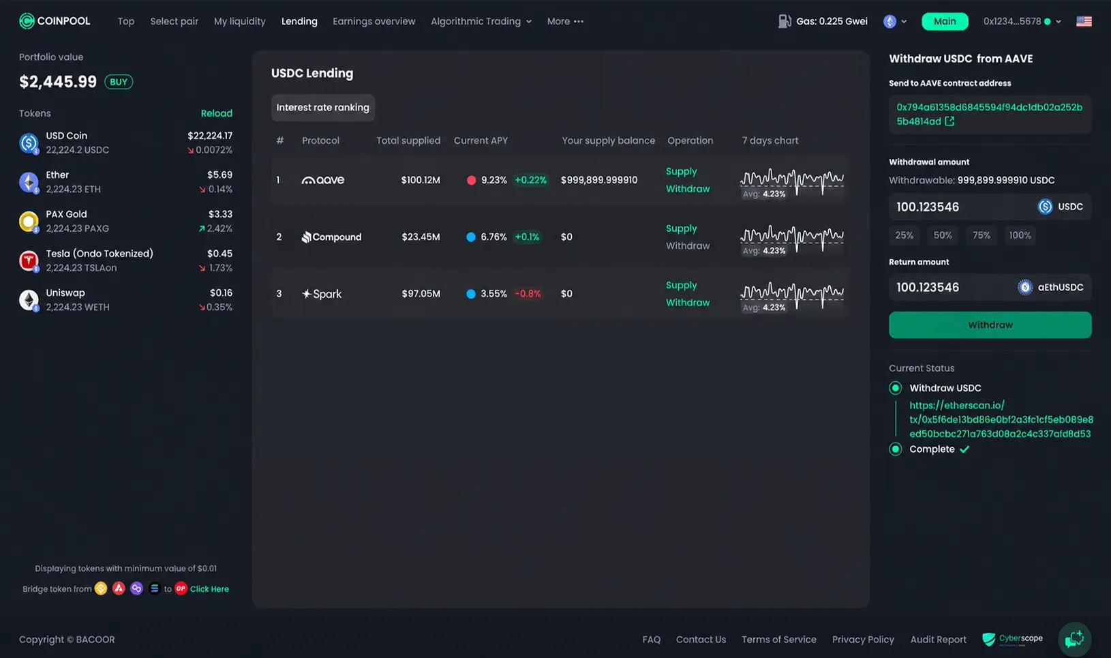The width and height of the screenshot is (1111, 658).
Task: Click the USD Coin token icon
Action: click(x=29, y=143)
